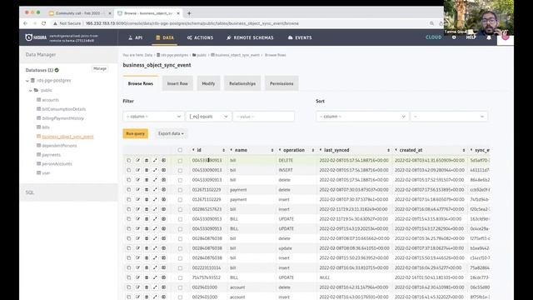Collapse the rds-pge-postgres database tree
The width and height of the screenshot is (533, 300).
pyautogui.click(x=27, y=81)
